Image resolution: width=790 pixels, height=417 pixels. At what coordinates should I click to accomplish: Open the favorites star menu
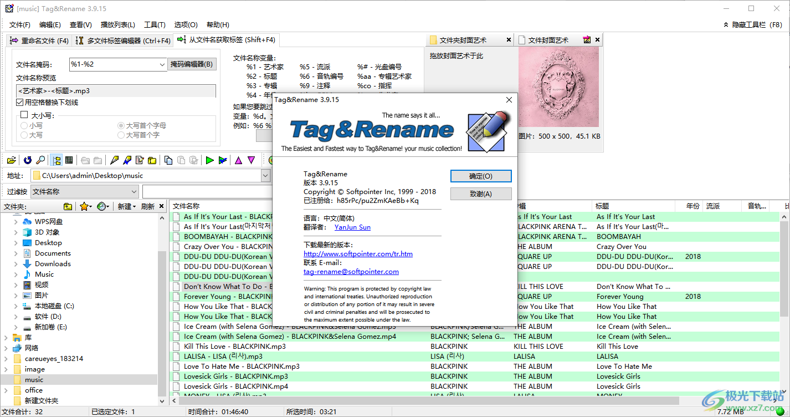85,206
